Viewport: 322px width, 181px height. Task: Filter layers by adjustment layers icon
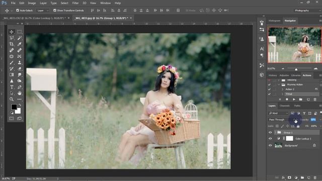(x=298, y=113)
